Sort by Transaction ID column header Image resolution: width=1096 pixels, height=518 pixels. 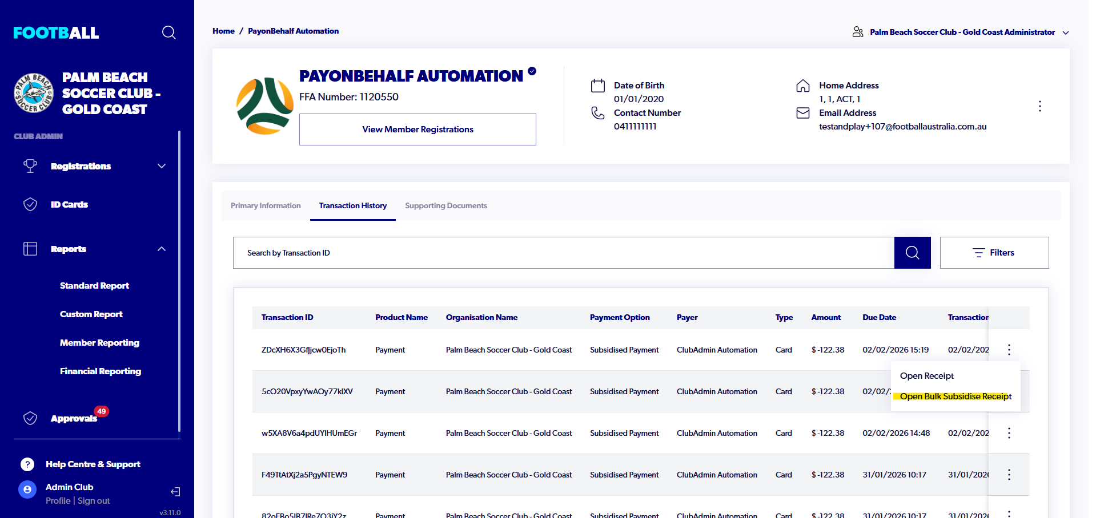[287, 317]
